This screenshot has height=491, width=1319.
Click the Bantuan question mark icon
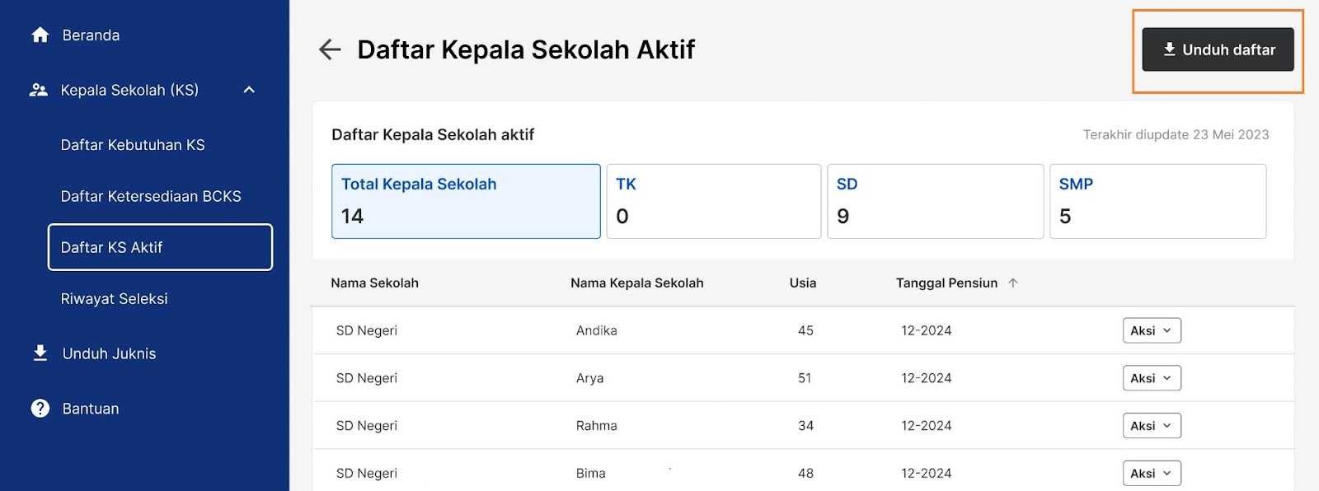click(x=40, y=409)
